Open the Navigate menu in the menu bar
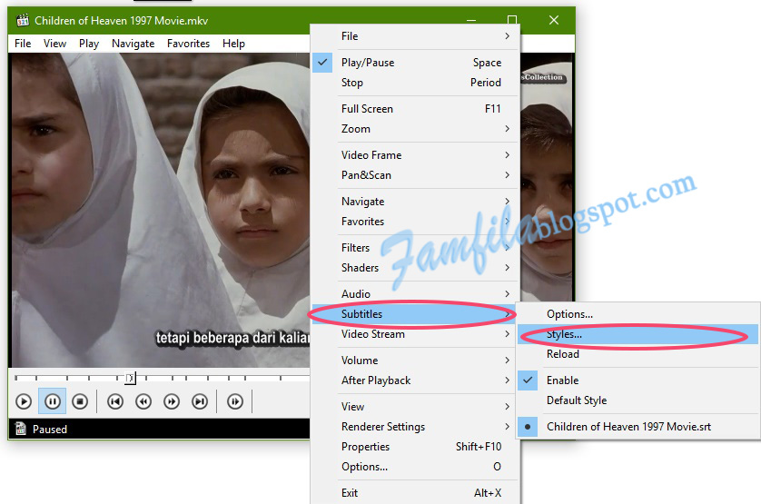This screenshot has height=504, width=761. (133, 44)
